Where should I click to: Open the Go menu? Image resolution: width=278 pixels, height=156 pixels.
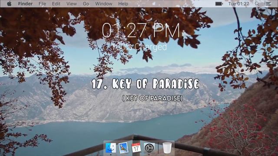click(x=86, y=4)
